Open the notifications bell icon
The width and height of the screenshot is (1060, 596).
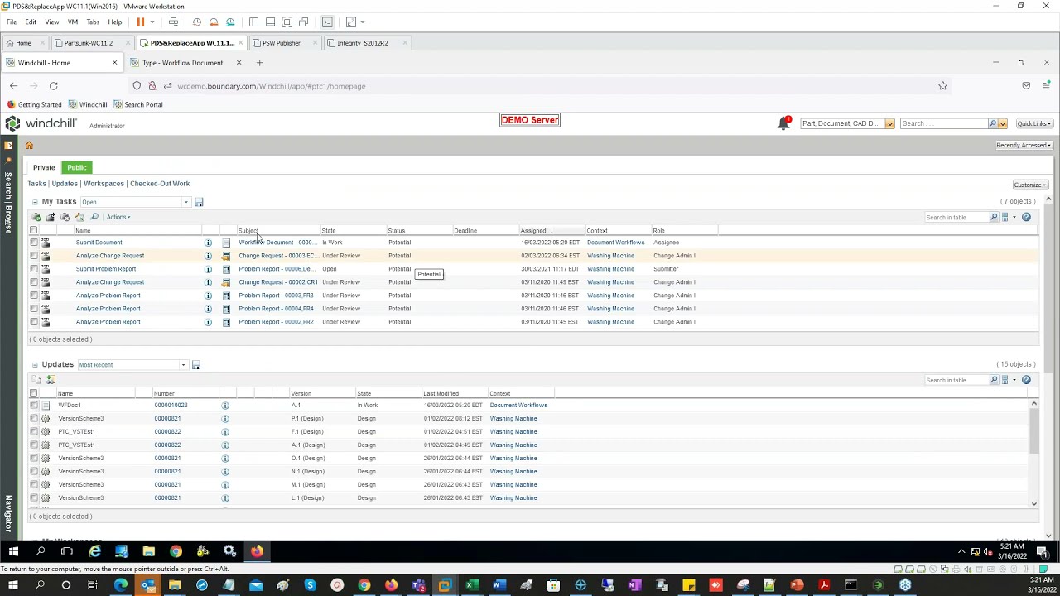pyautogui.click(x=783, y=123)
